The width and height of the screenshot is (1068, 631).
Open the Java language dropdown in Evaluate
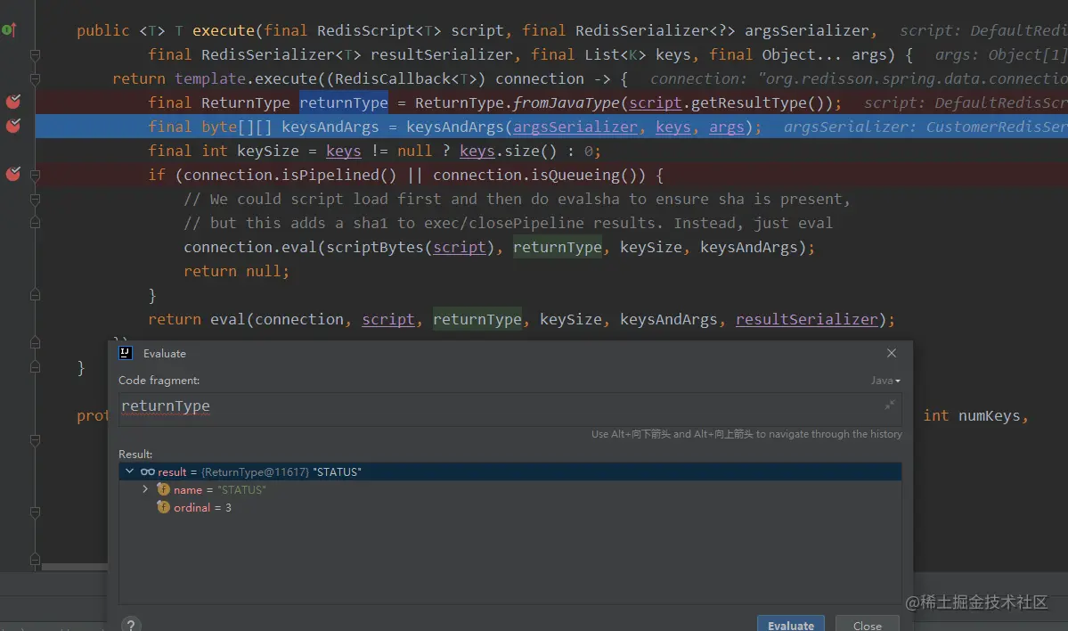coord(885,381)
